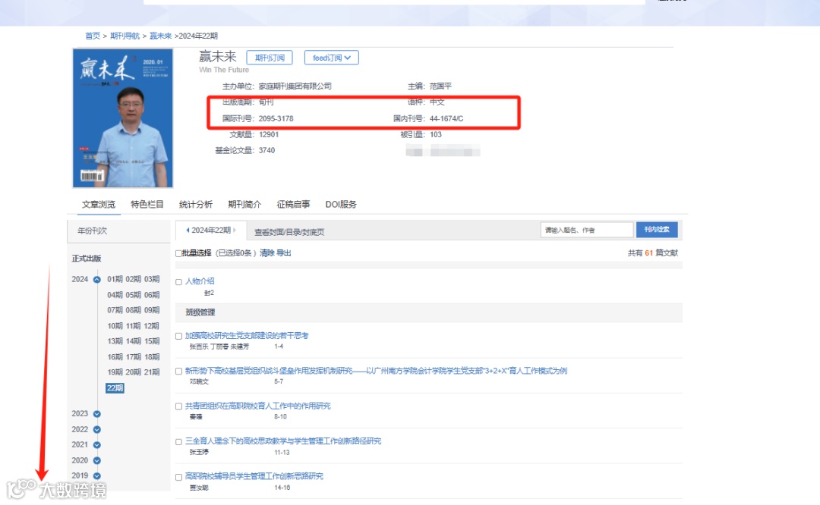The height and width of the screenshot is (505, 820).
Task: Select issue 01期 of 2024
Action: coord(115,279)
